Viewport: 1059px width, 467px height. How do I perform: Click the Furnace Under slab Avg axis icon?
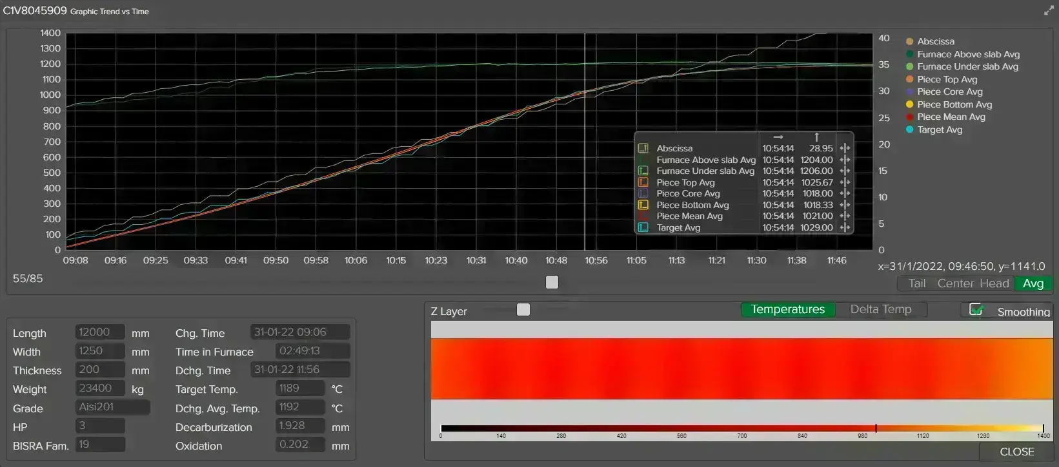(x=643, y=171)
